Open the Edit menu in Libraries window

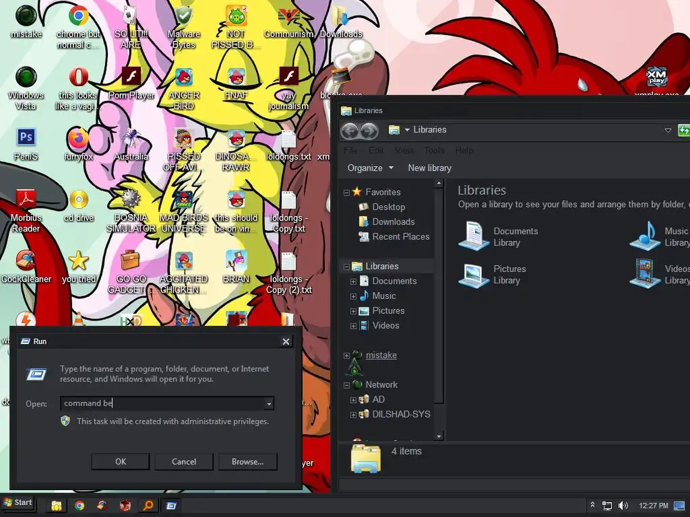376,150
